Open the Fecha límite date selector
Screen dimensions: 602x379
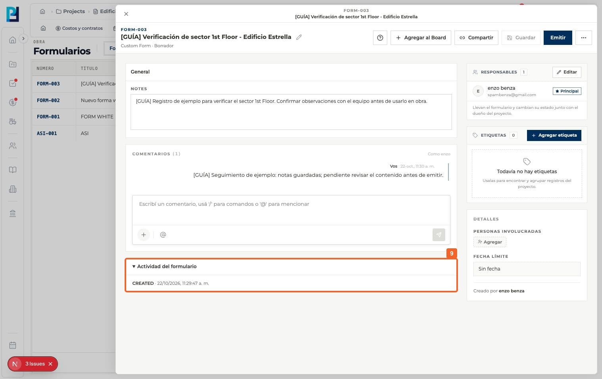[527, 269]
